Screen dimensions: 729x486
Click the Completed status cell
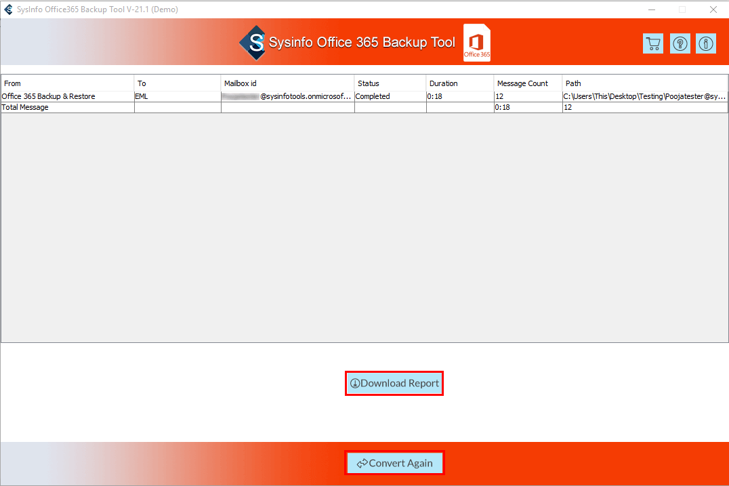tap(373, 96)
